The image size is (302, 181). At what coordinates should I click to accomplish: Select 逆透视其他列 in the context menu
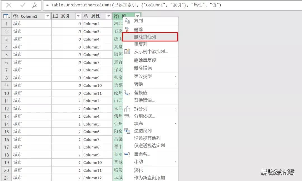(147, 138)
